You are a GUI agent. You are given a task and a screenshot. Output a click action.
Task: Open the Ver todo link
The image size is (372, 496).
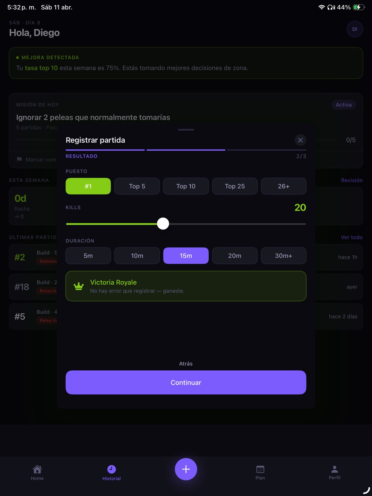pos(352,237)
